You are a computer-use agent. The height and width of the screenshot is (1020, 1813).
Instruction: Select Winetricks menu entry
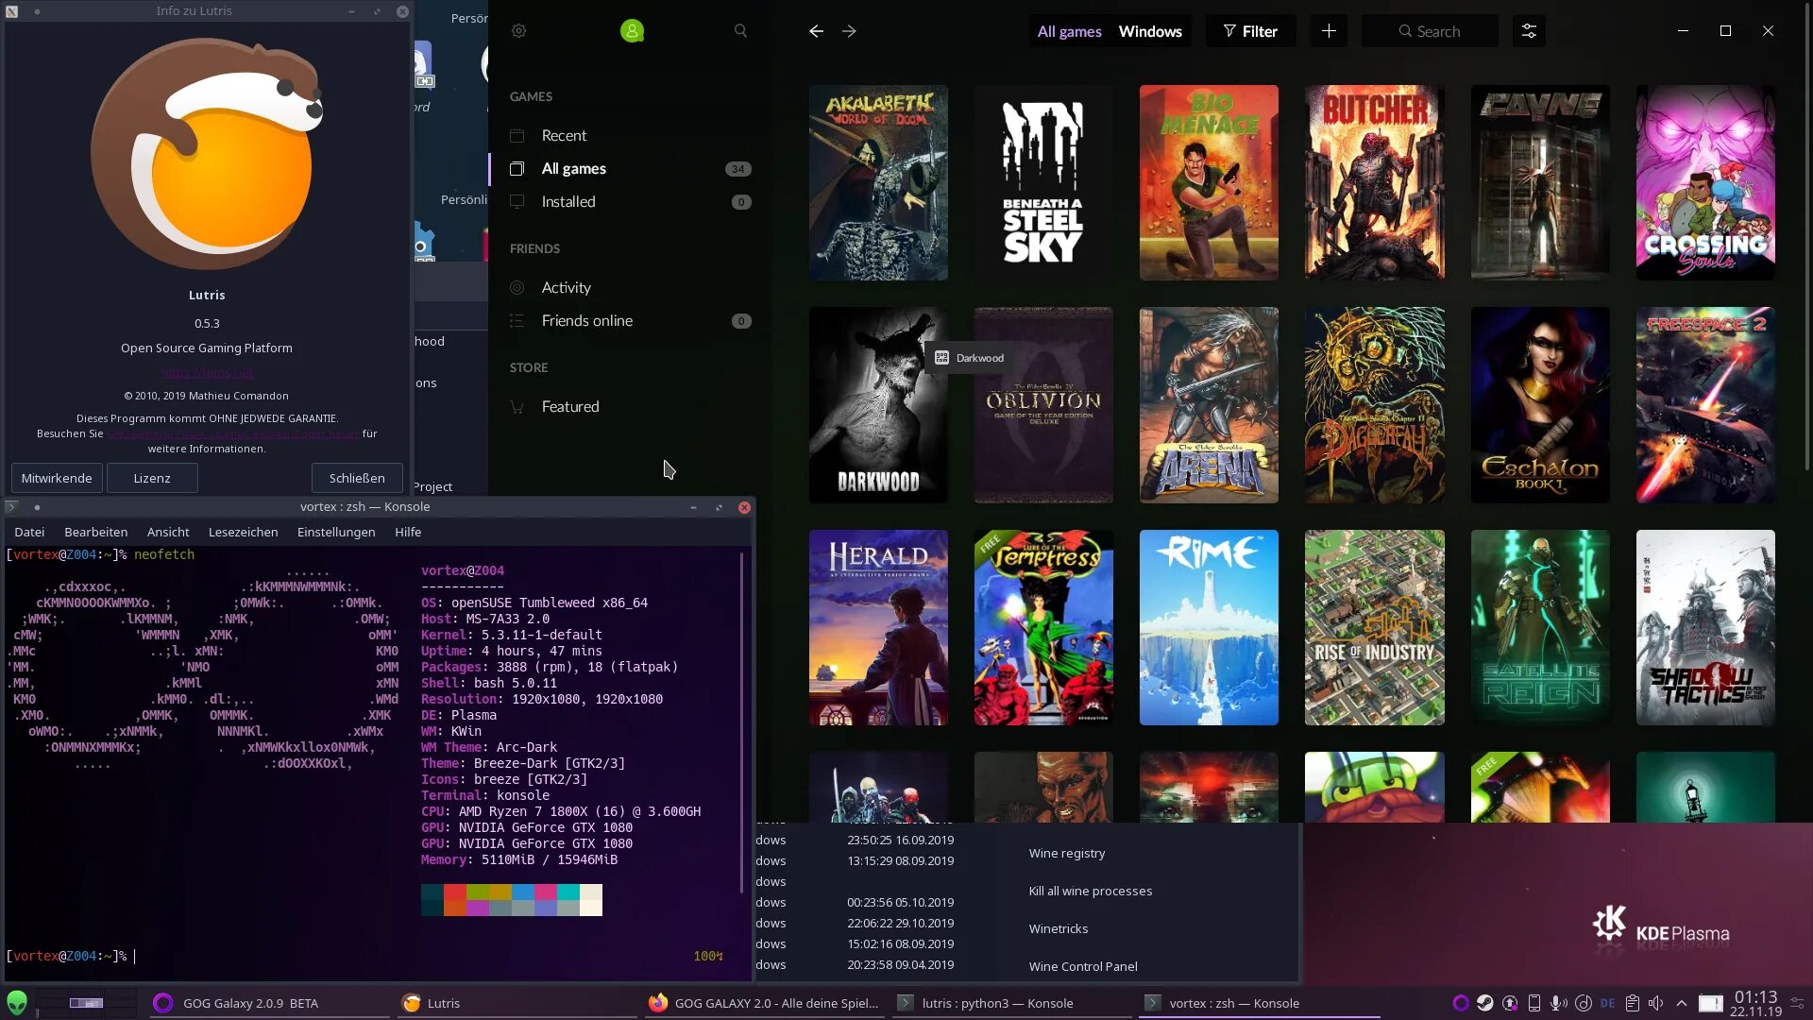click(x=1059, y=929)
